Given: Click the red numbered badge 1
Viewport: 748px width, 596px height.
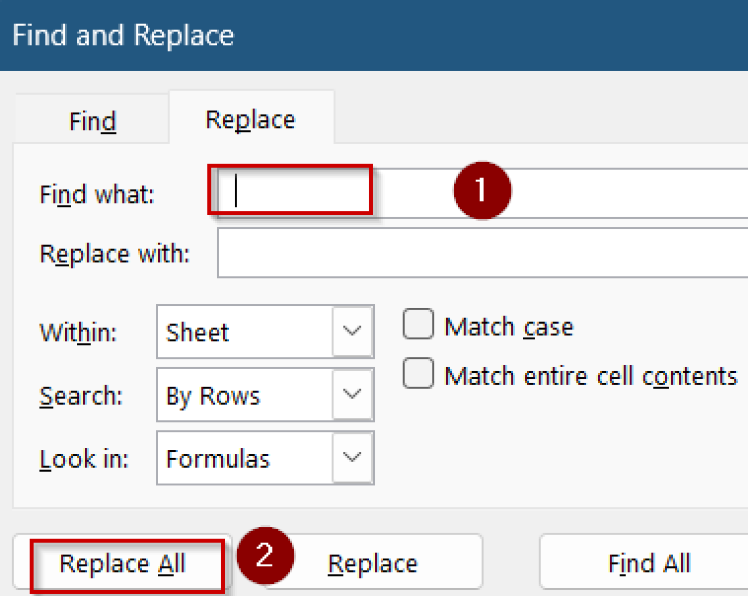Looking at the screenshot, I should coord(482,190).
